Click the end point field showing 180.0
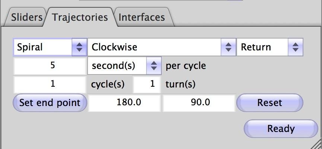Image resolution: width=322 pixels, height=149 pixels. [124, 103]
